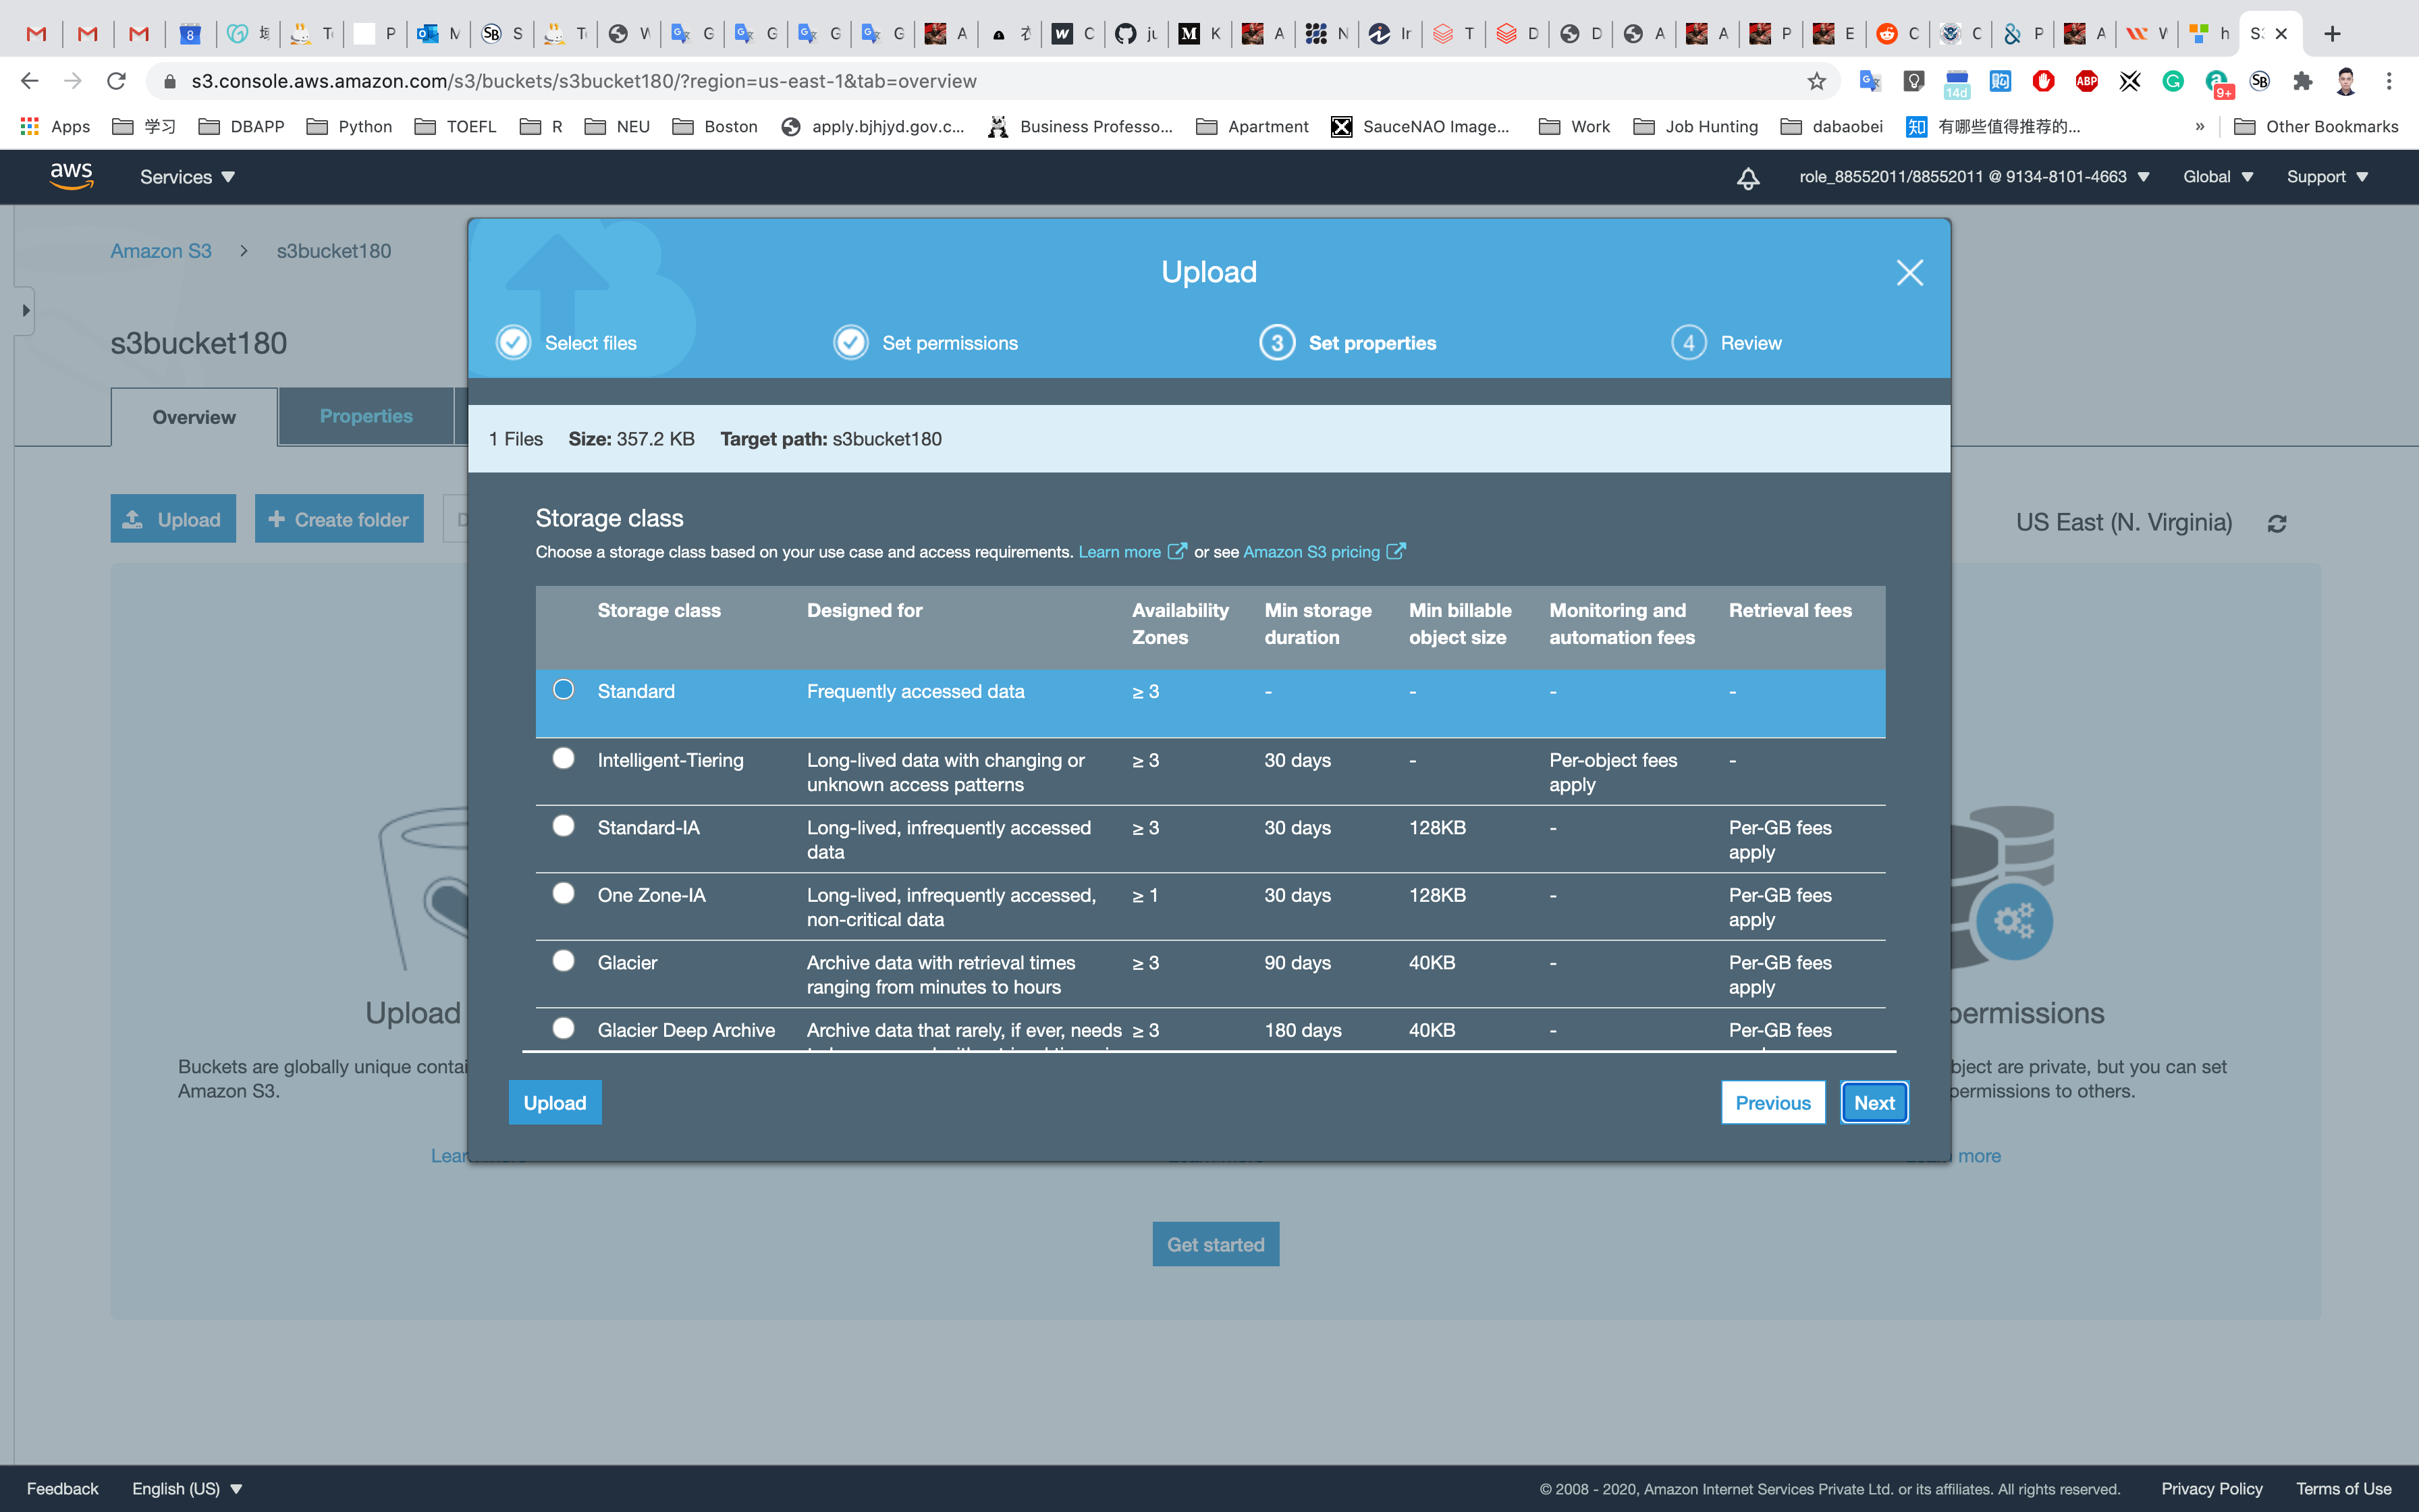Open the Services dropdown menu

coord(187,177)
